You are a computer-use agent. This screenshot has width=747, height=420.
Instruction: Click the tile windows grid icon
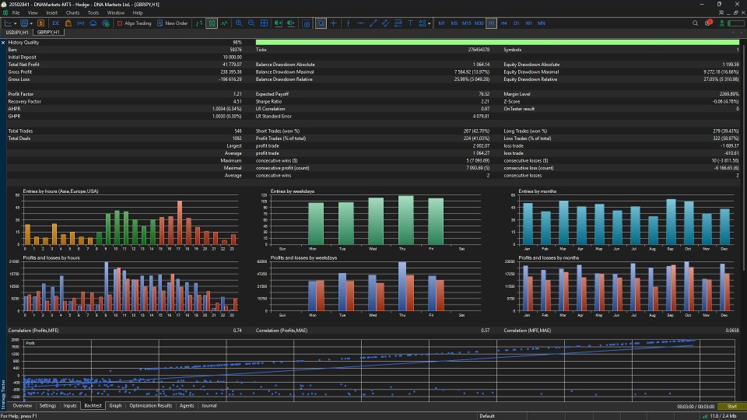tap(264, 23)
